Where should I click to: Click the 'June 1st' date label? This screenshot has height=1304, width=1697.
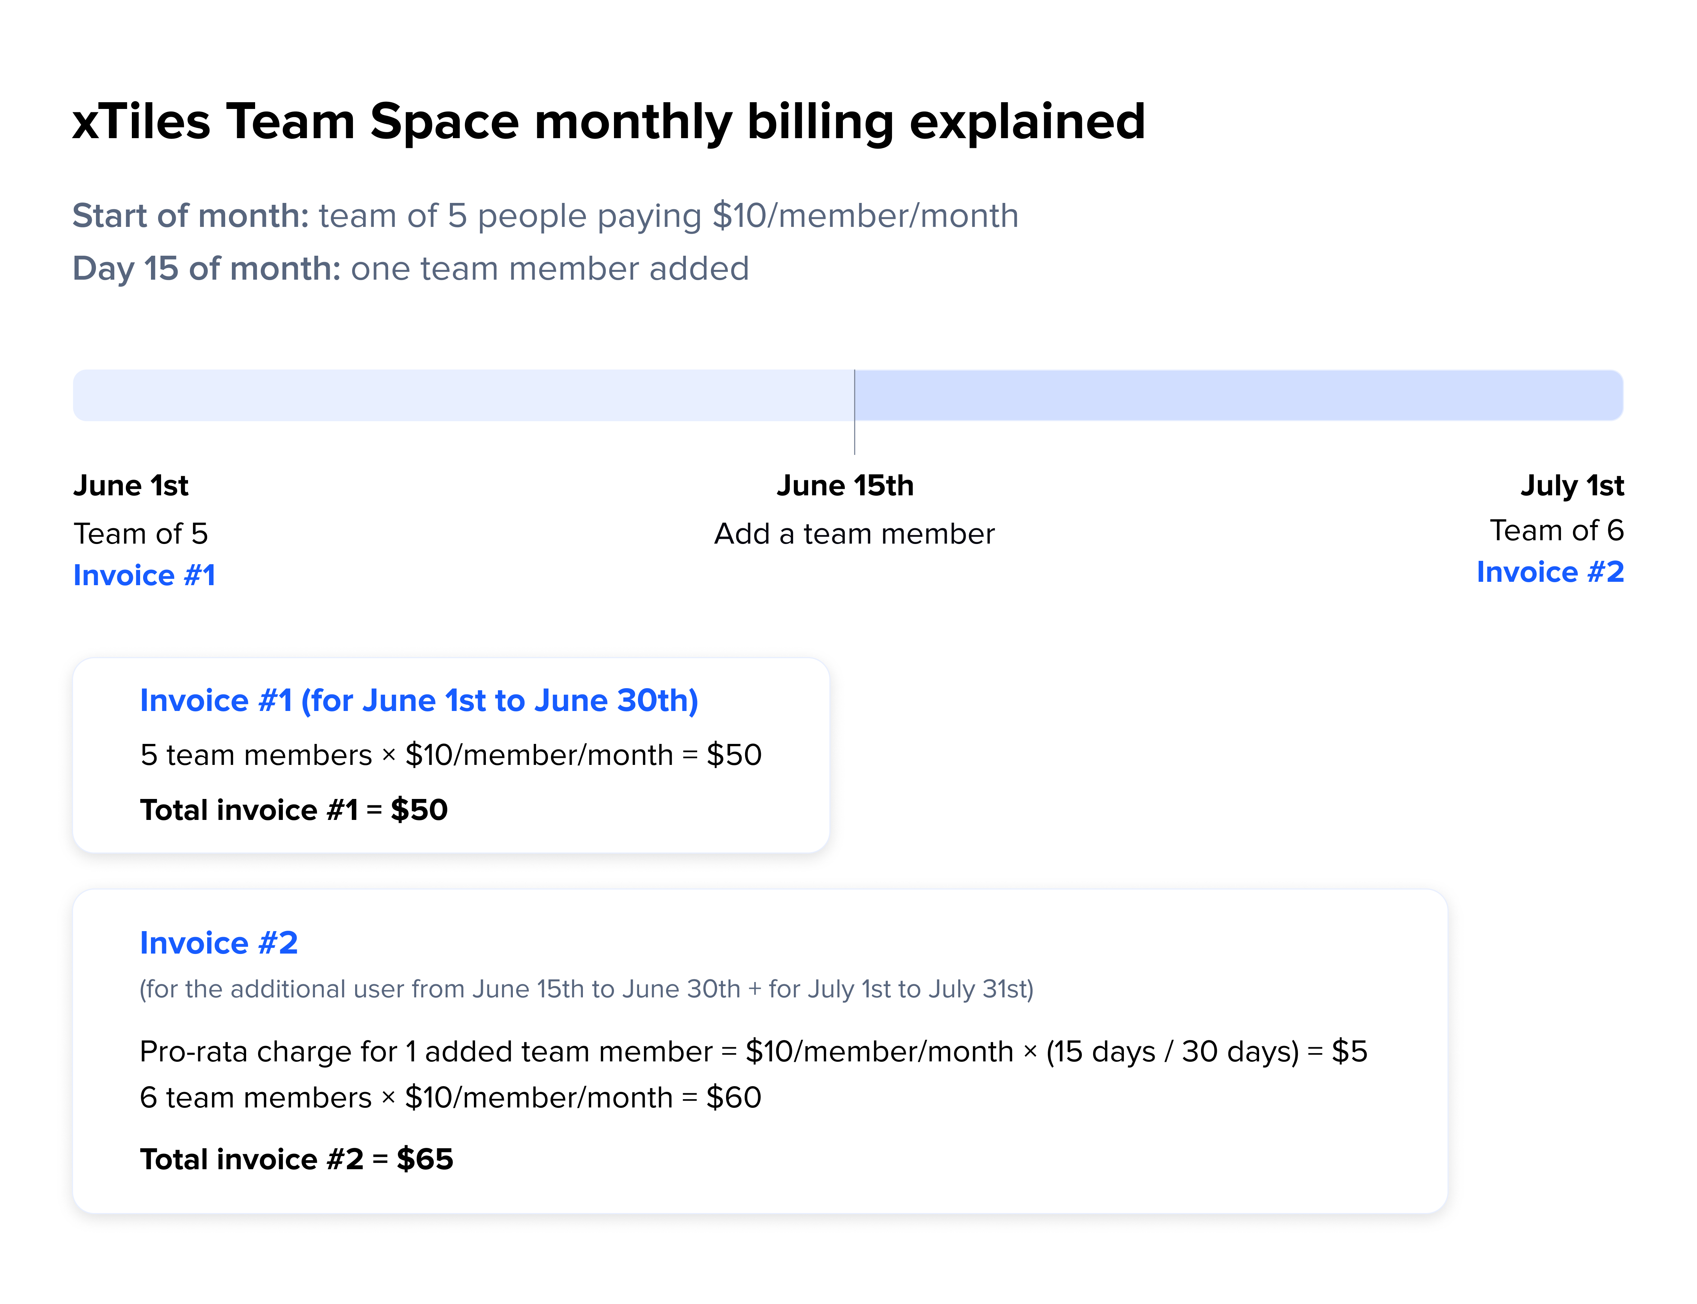(x=130, y=485)
